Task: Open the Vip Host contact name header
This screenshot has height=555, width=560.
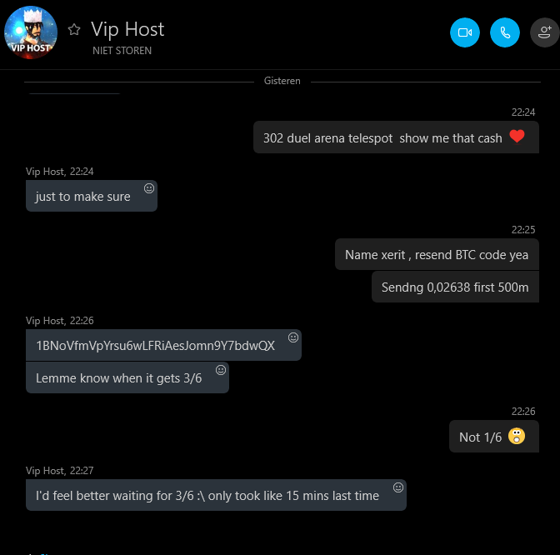Action: pos(127,29)
